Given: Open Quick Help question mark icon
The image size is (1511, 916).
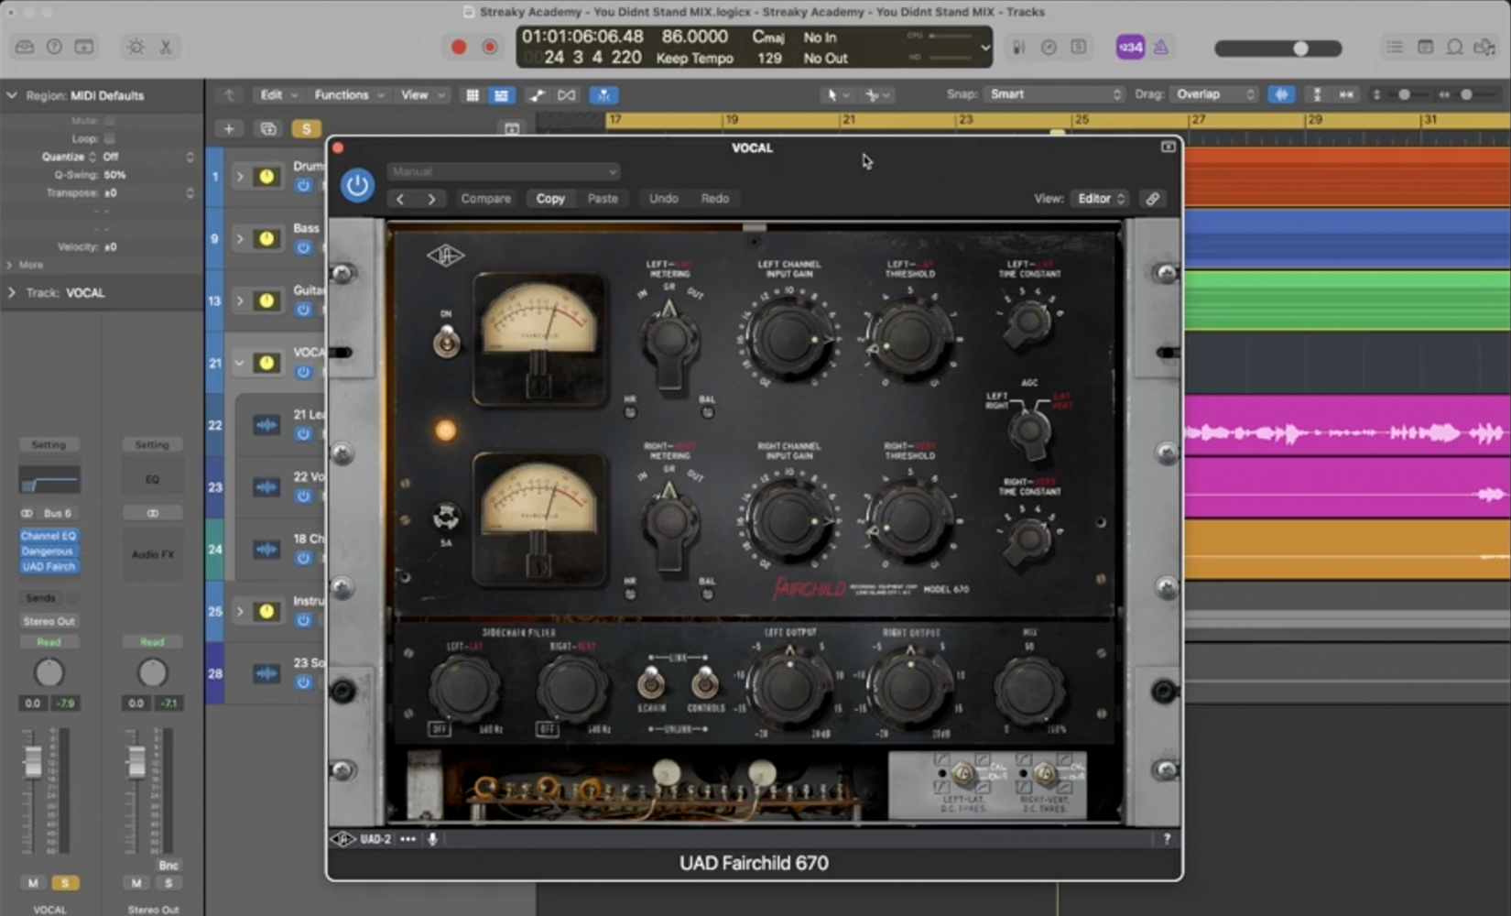Looking at the screenshot, I should pyautogui.click(x=54, y=47).
